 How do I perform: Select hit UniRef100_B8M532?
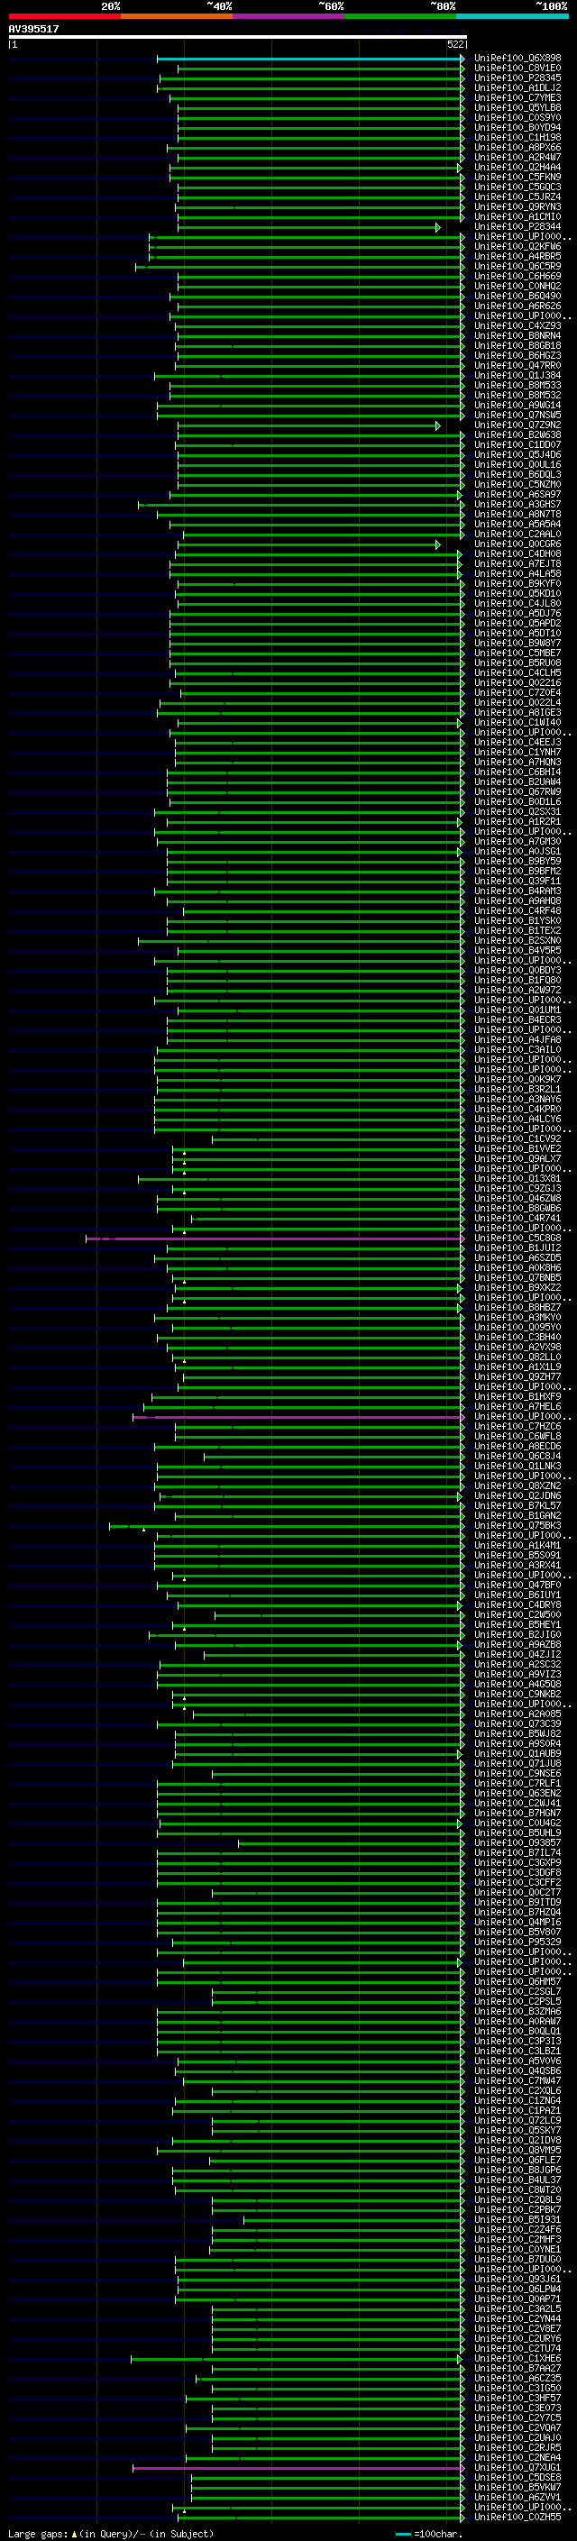coord(517,396)
